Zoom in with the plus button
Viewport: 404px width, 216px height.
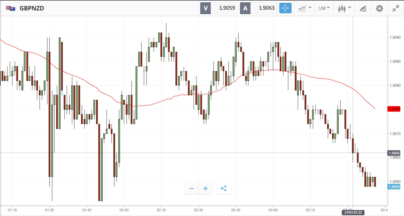206,189
